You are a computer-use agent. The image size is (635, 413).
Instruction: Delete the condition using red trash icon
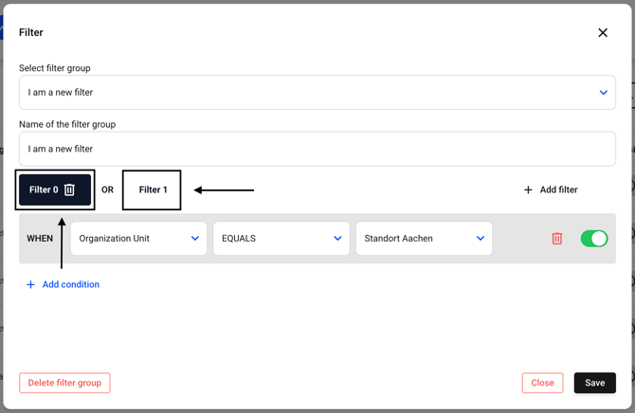pyautogui.click(x=557, y=239)
